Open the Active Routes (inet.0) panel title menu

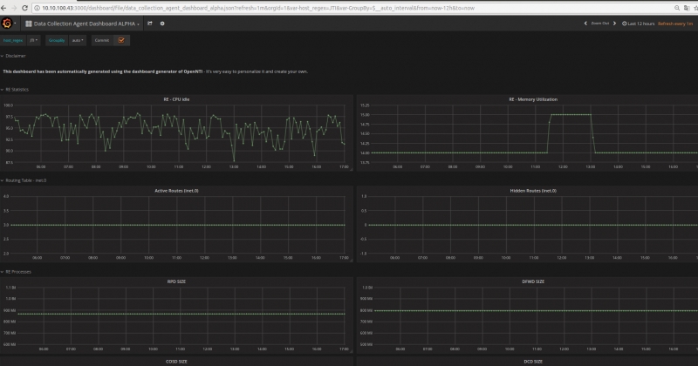point(176,190)
